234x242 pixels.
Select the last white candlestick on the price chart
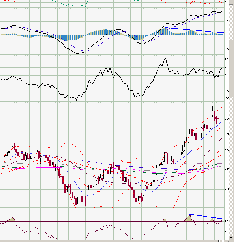coord(222,110)
